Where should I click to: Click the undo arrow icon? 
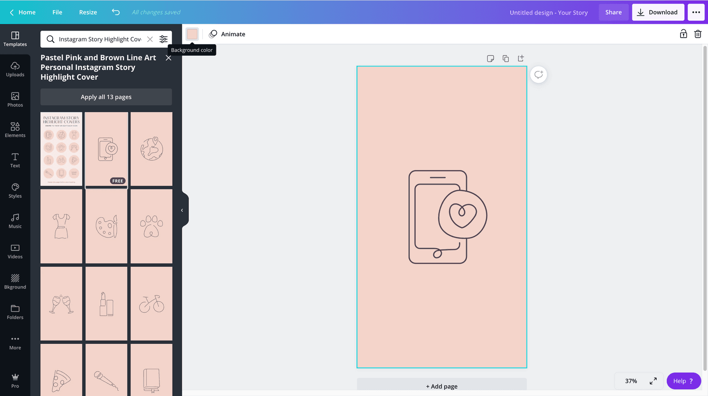[116, 12]
